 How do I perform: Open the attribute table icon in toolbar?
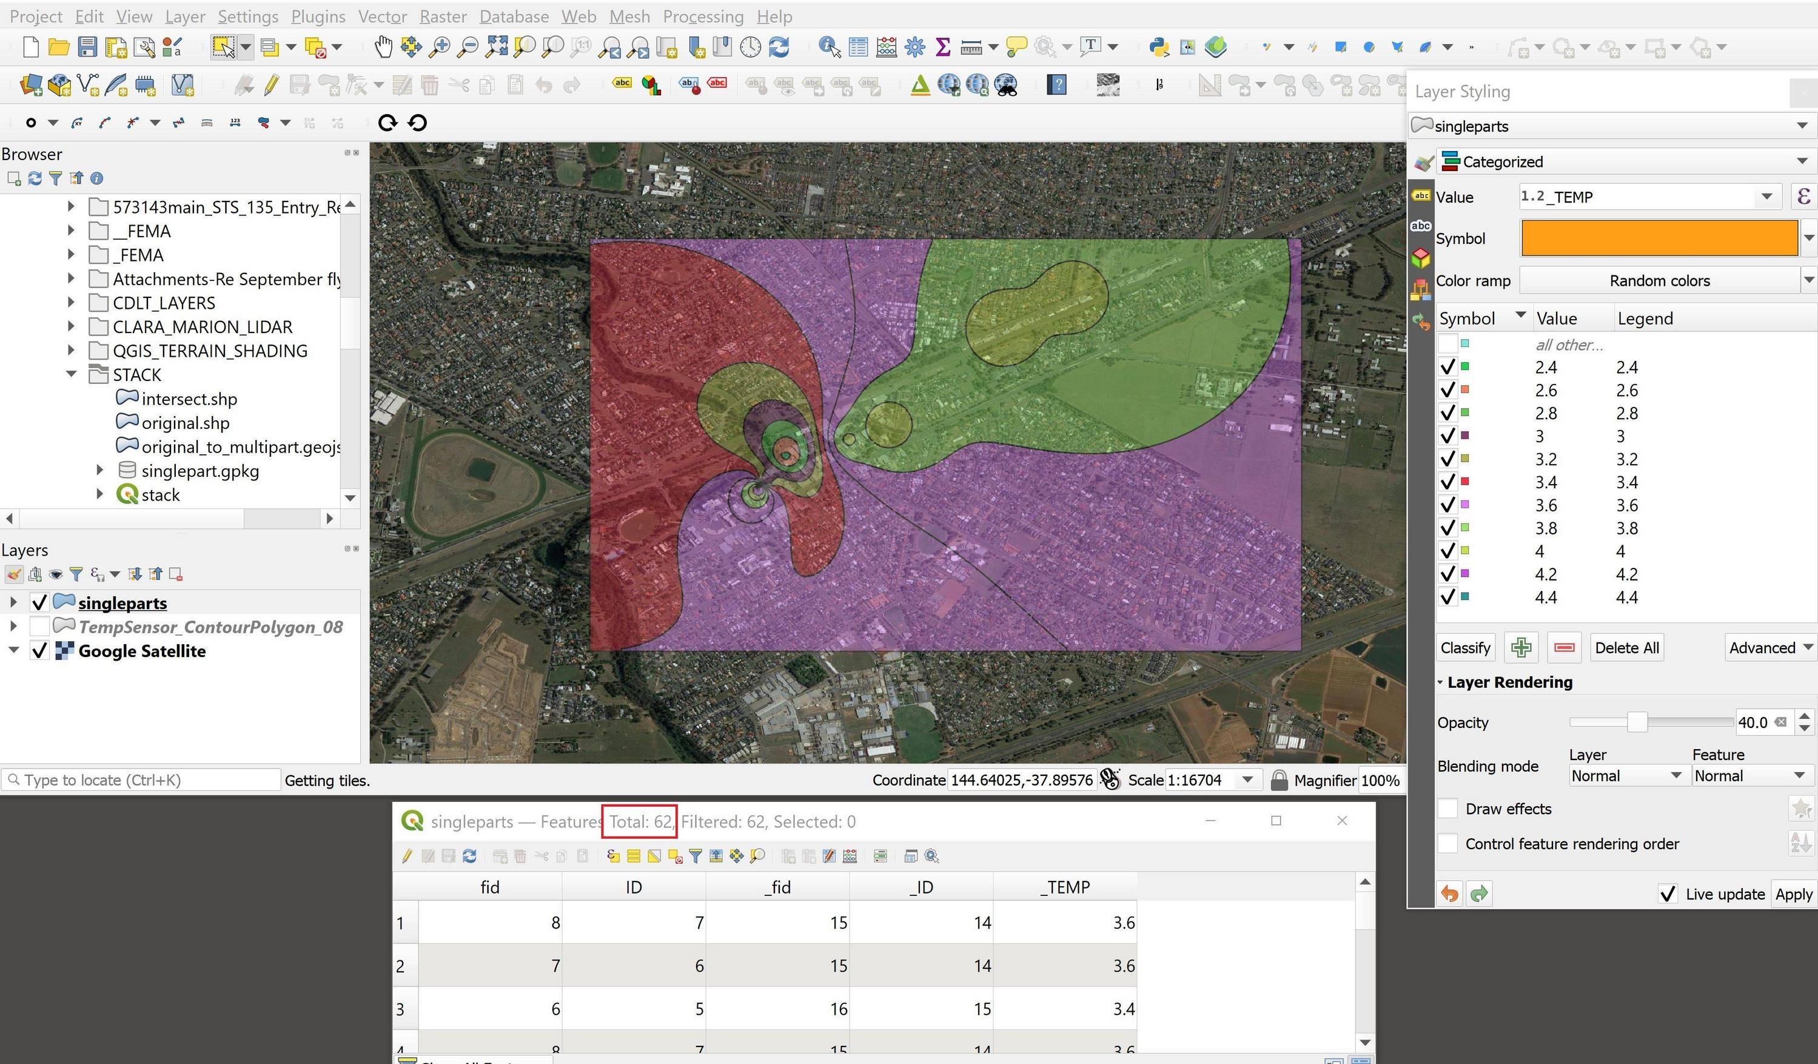coord(858,48)
